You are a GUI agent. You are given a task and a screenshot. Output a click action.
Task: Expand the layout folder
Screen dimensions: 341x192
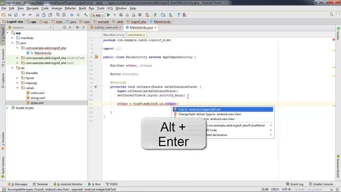(18, 78)
